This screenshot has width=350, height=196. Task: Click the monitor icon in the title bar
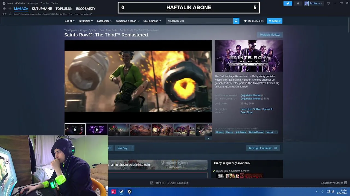328,3
